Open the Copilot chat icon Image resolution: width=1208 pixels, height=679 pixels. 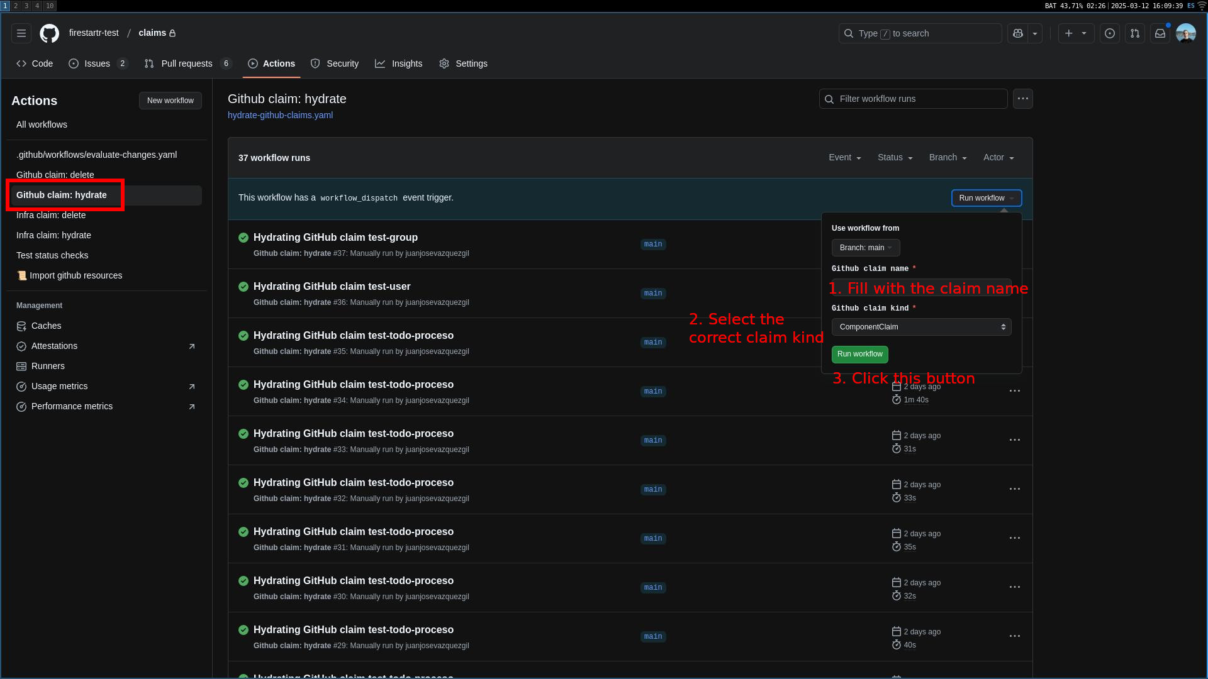[x=1018, y=33]
